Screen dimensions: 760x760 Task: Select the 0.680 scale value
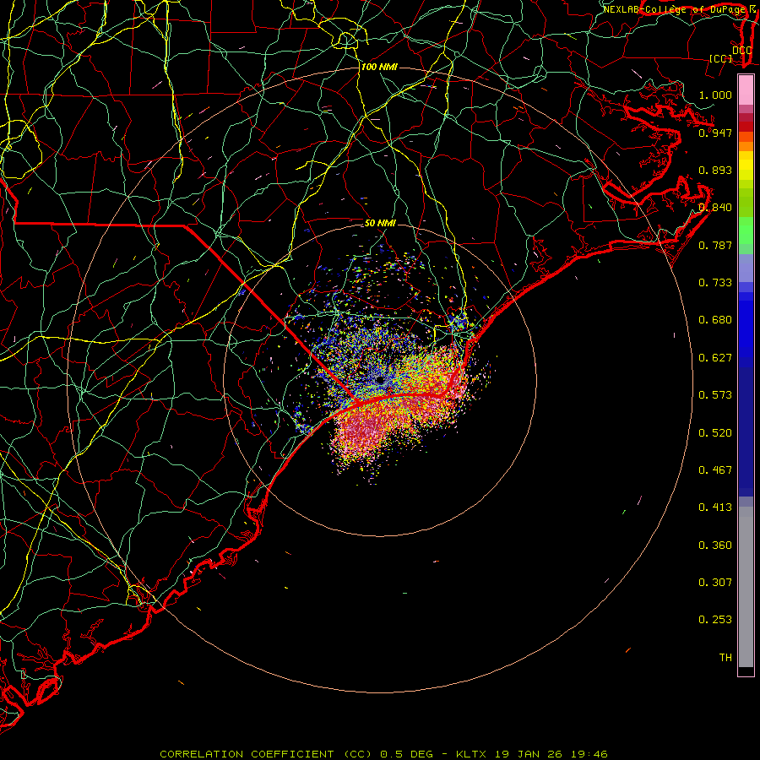click(x=715, y=320)
